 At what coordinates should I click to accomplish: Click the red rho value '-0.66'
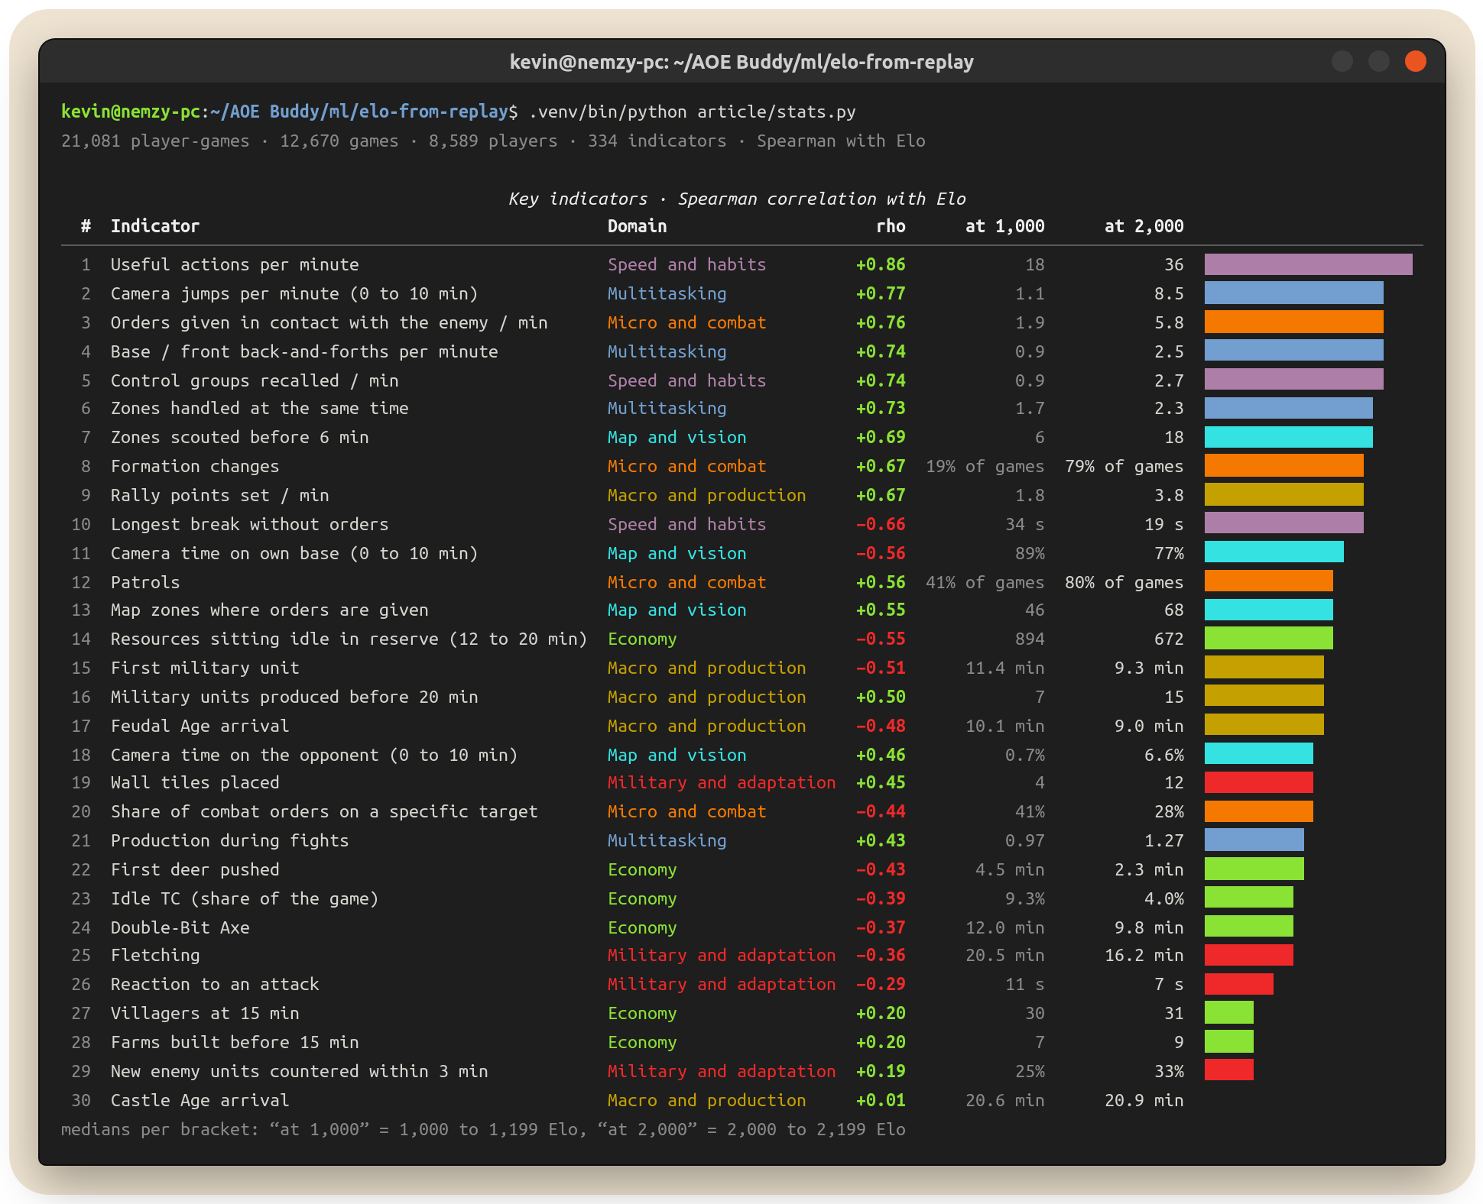(881, 524)
